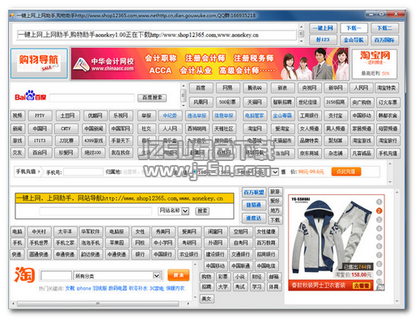Open the 支付宝 site button
The image size is (415, 318).
coord(335,116)
